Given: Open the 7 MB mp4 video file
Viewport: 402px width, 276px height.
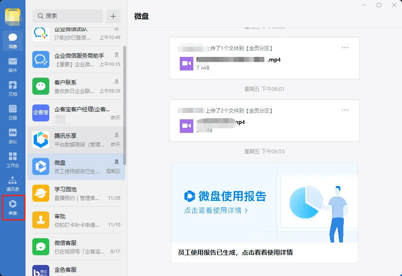Looking at the screenshot, I should click(x=187, y=64).
